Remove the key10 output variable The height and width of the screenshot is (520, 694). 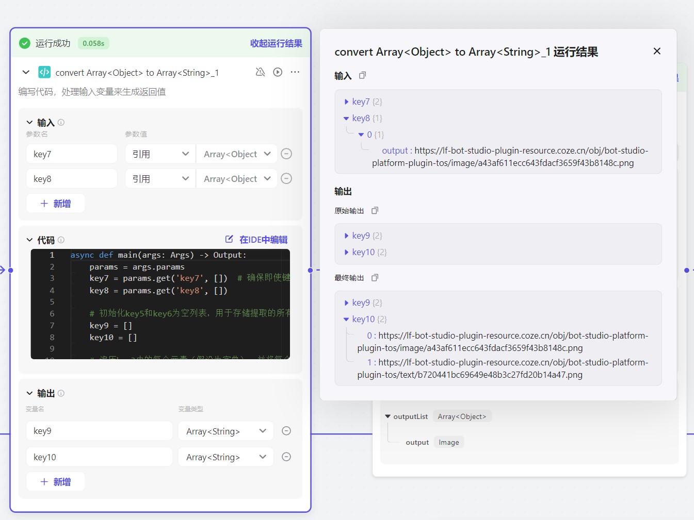click(x=286, y=457)
